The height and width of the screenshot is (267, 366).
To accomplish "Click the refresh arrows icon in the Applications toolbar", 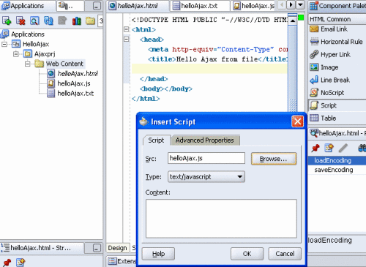I will pyautogui.click(x=48, y=20).
